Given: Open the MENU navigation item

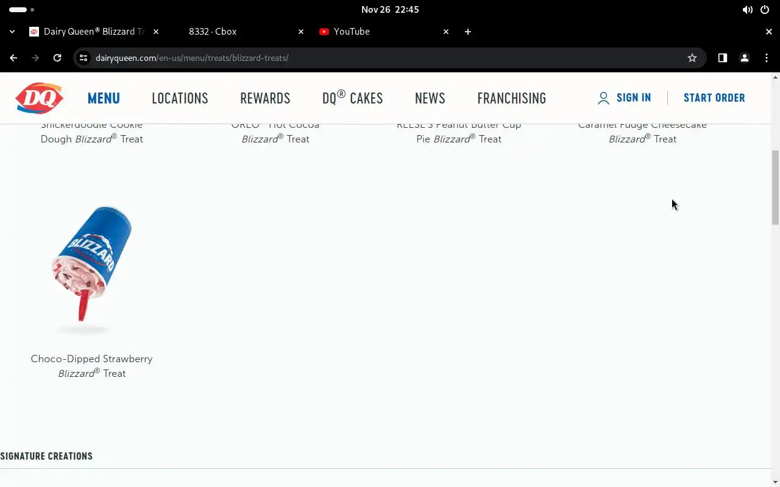Looking at the screenshot, I should (x=104, y=98).
